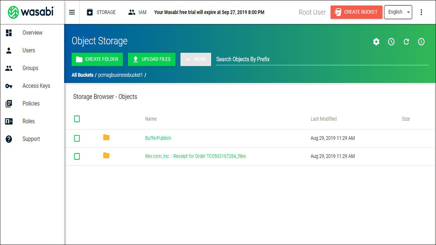The image size is (436, 245).
Task: Open Groups in sidebar
Action: pos(30,68)
